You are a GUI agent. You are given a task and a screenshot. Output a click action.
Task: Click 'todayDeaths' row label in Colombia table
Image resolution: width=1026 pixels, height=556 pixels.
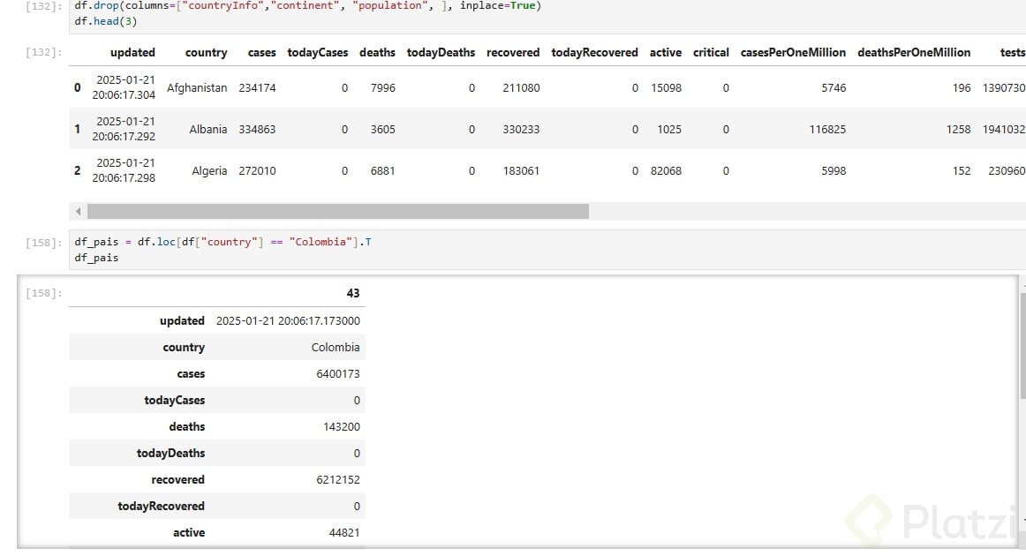[x=170, y=454]
